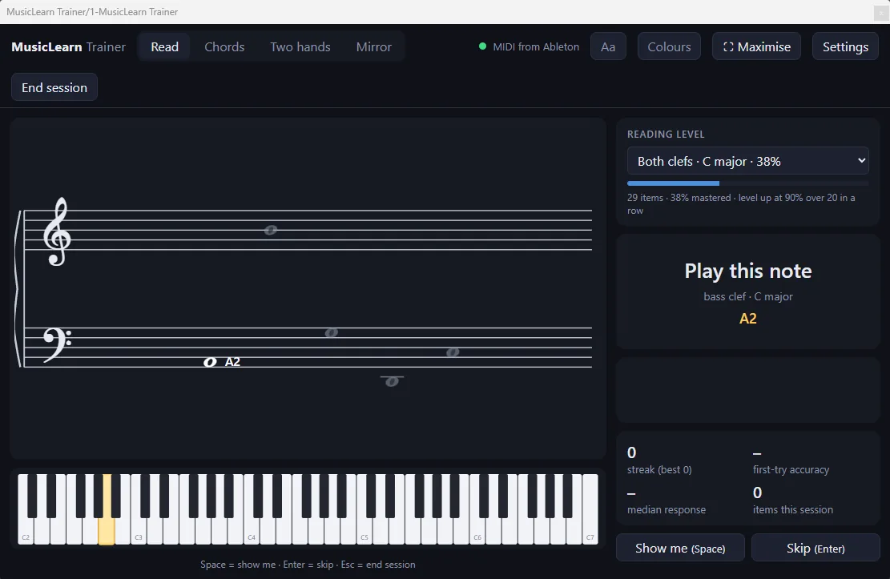
Task: Click the C3 piano key
Action: click(x=139, y=531)
